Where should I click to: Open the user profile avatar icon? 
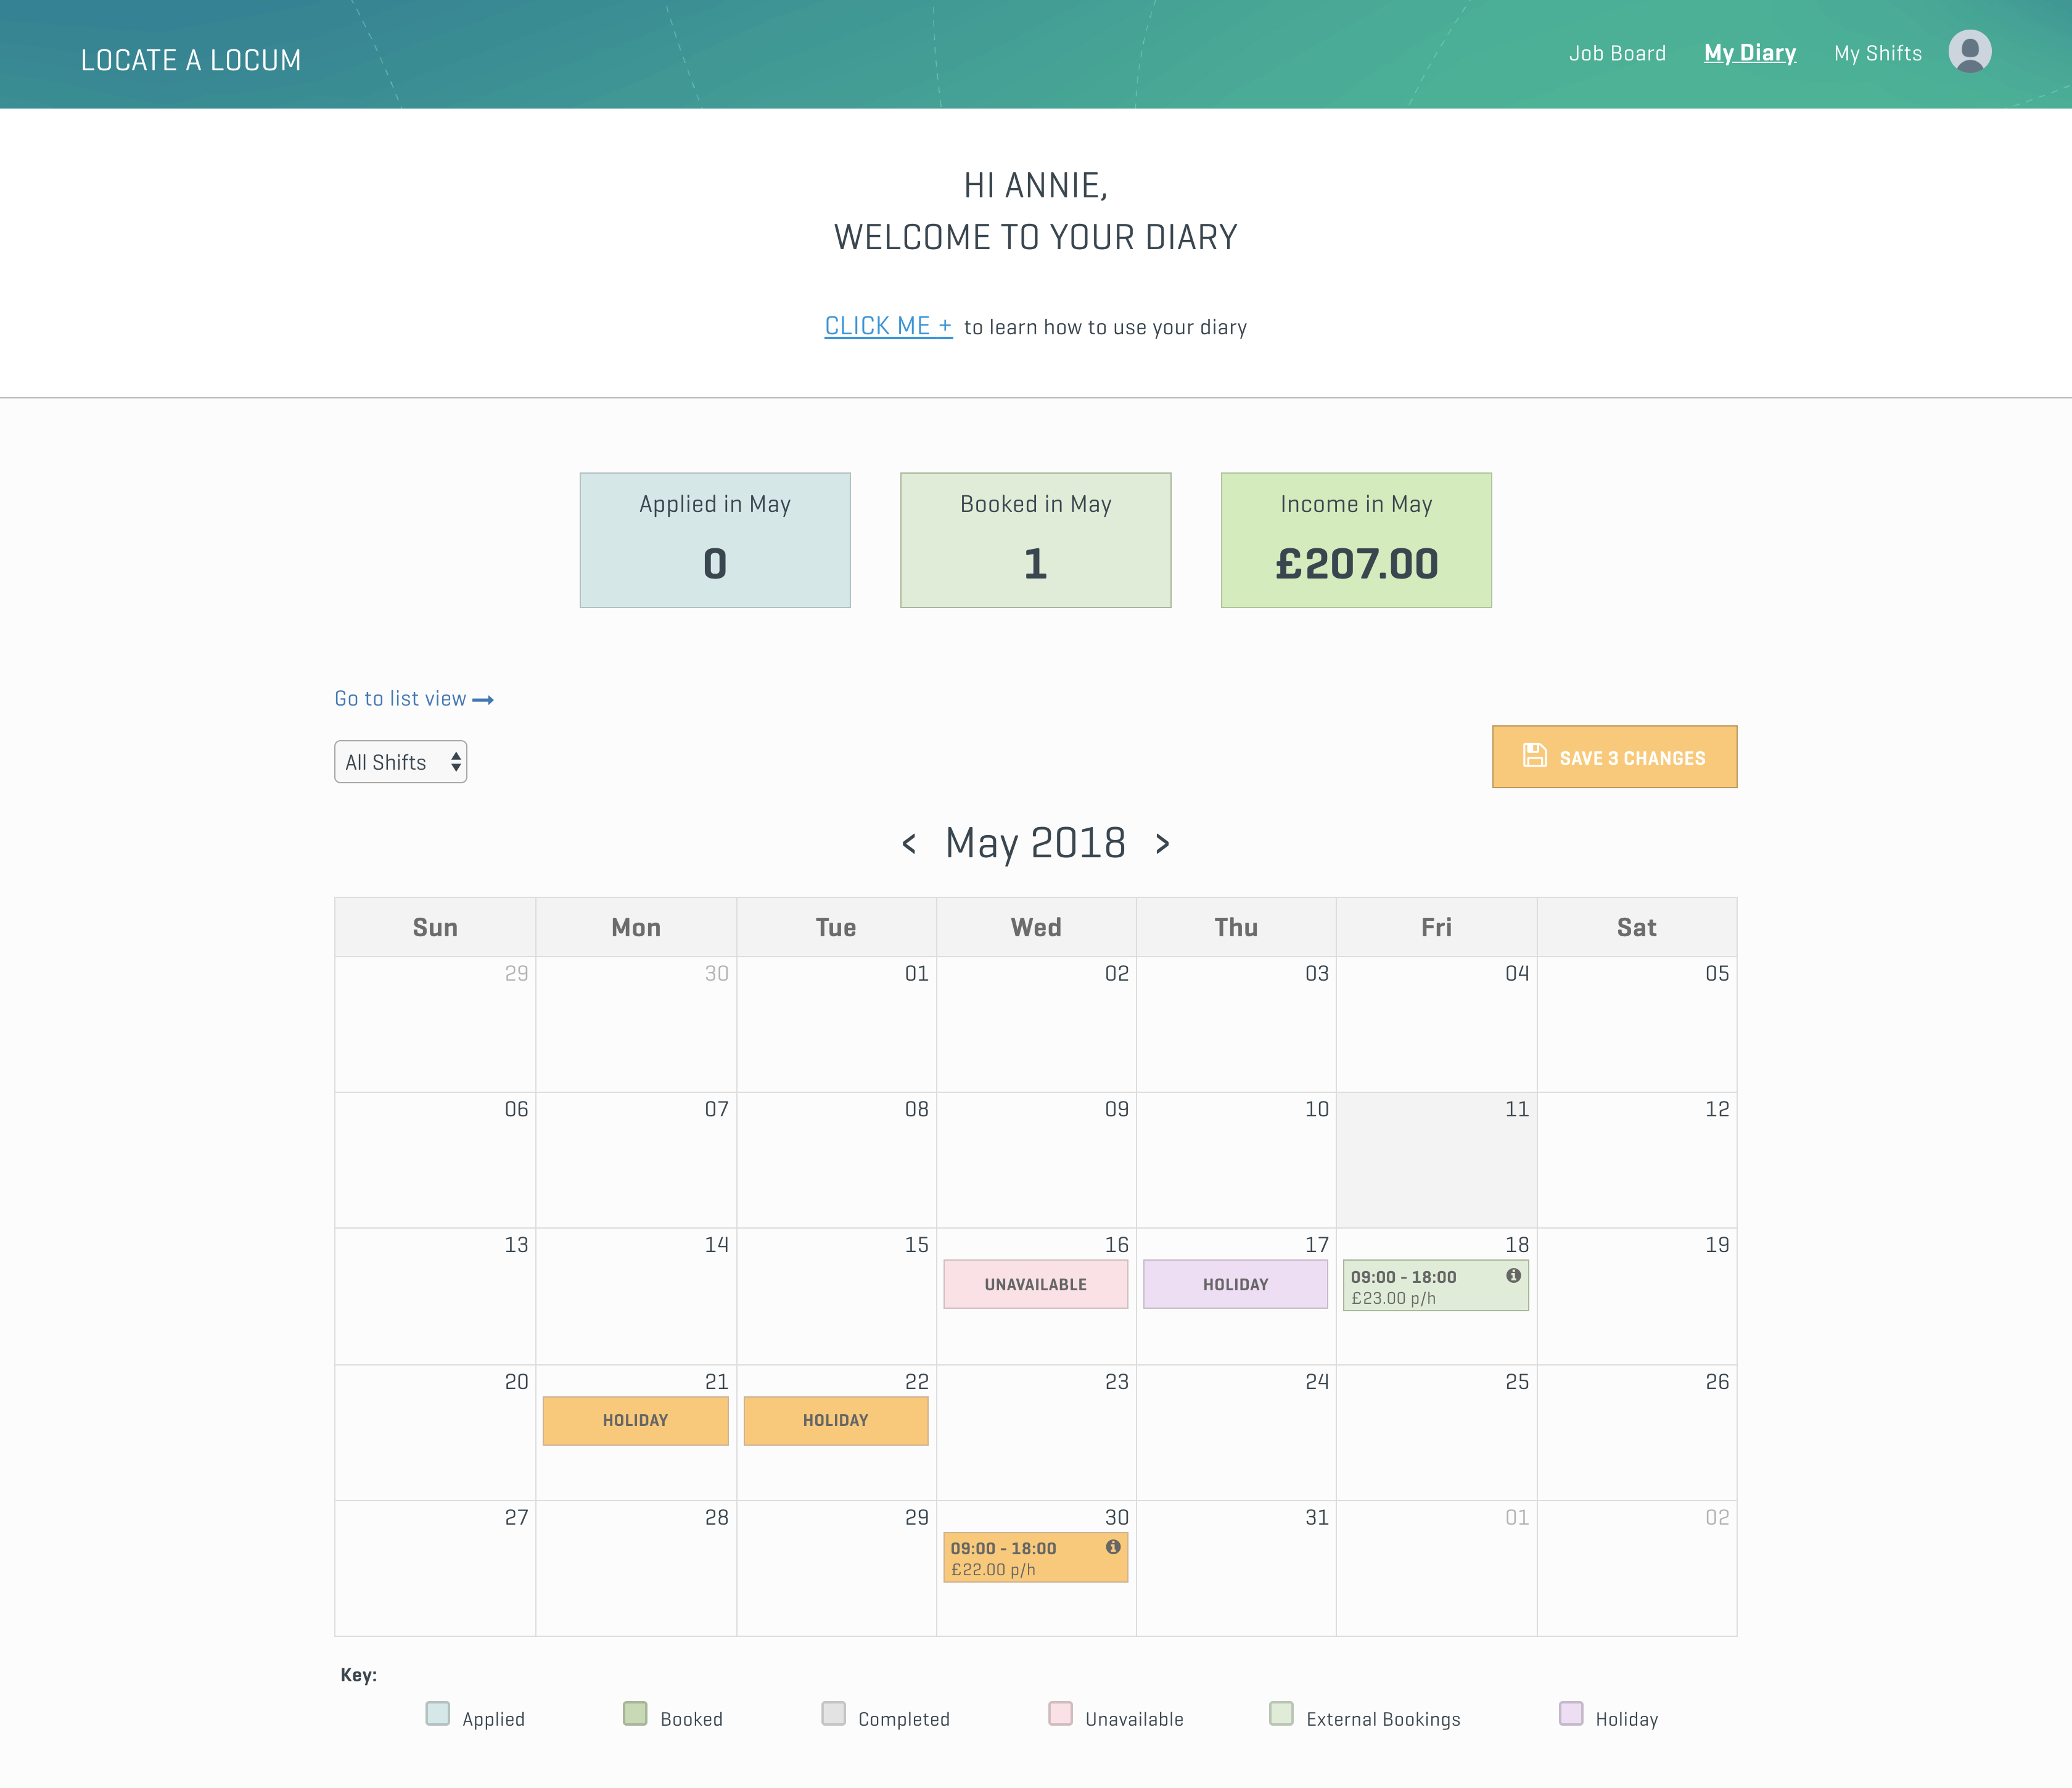(1969, 52)
